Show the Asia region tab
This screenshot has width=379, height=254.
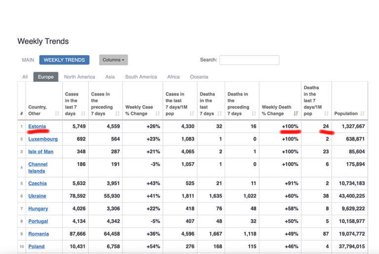(110, 77)
